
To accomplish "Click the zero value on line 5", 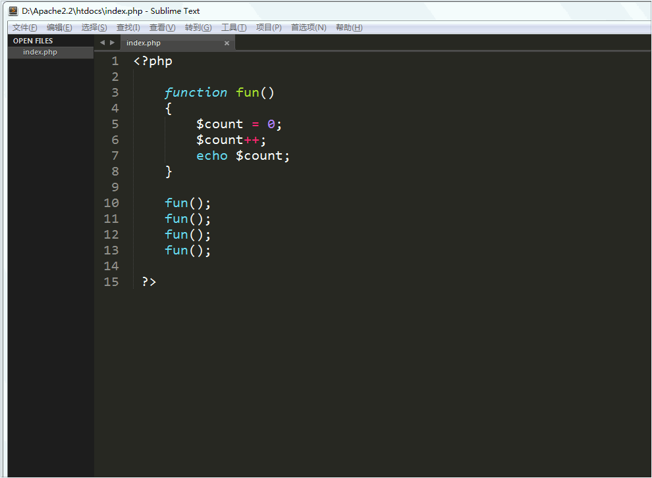I will [x=271, y=124].
